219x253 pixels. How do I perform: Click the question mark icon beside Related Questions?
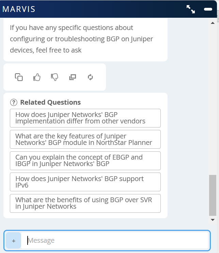pyautogui.click(x=14, y=102)
